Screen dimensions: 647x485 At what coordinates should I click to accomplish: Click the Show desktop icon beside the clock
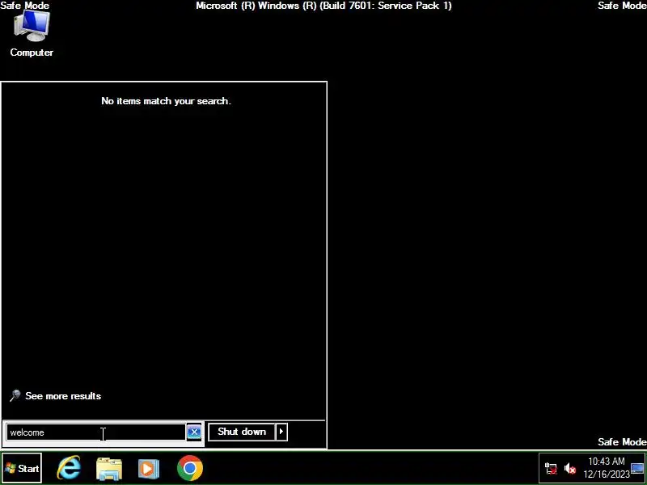coord(637,469)
